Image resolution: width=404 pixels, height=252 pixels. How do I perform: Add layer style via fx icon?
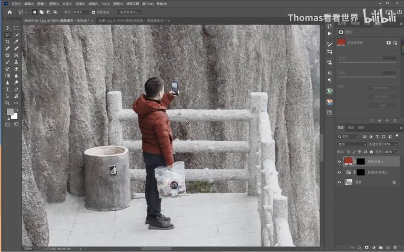pos(360,247)
